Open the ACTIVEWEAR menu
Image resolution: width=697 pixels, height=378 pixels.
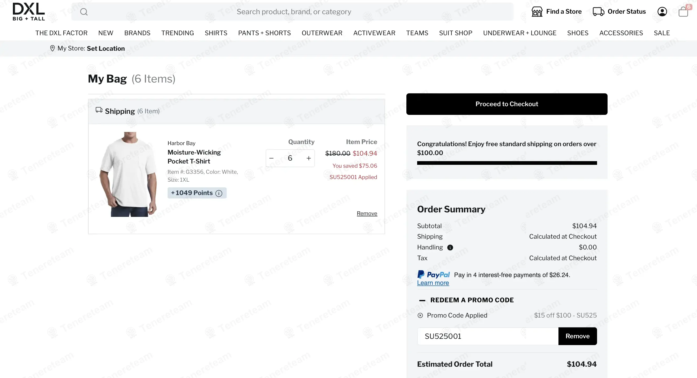[374, 33]
